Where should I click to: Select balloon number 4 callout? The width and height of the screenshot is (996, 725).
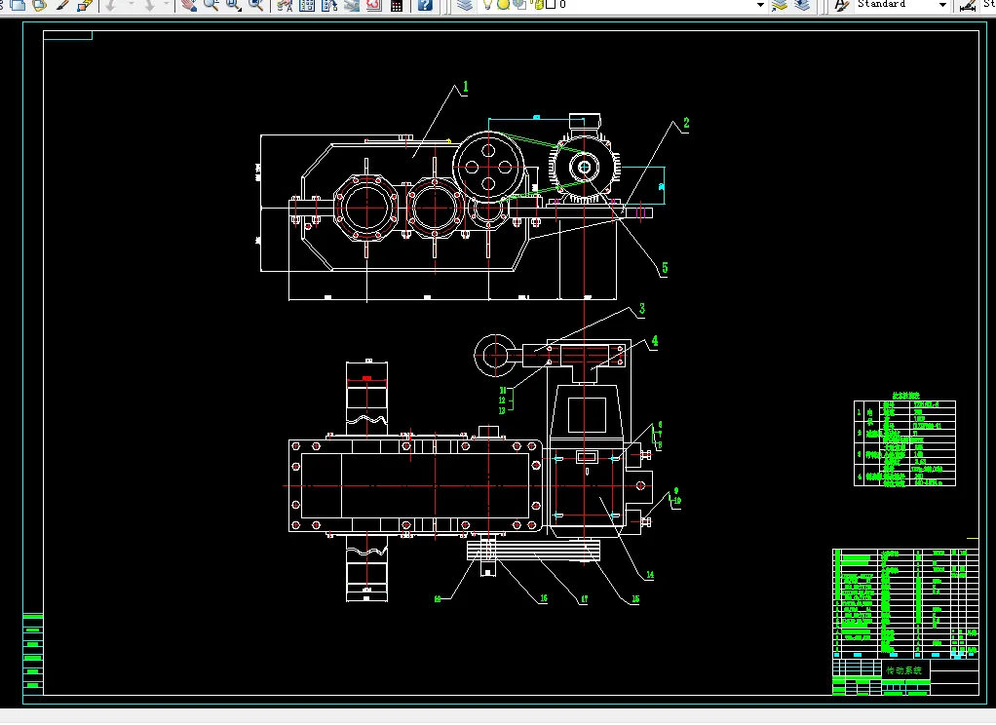654,341
